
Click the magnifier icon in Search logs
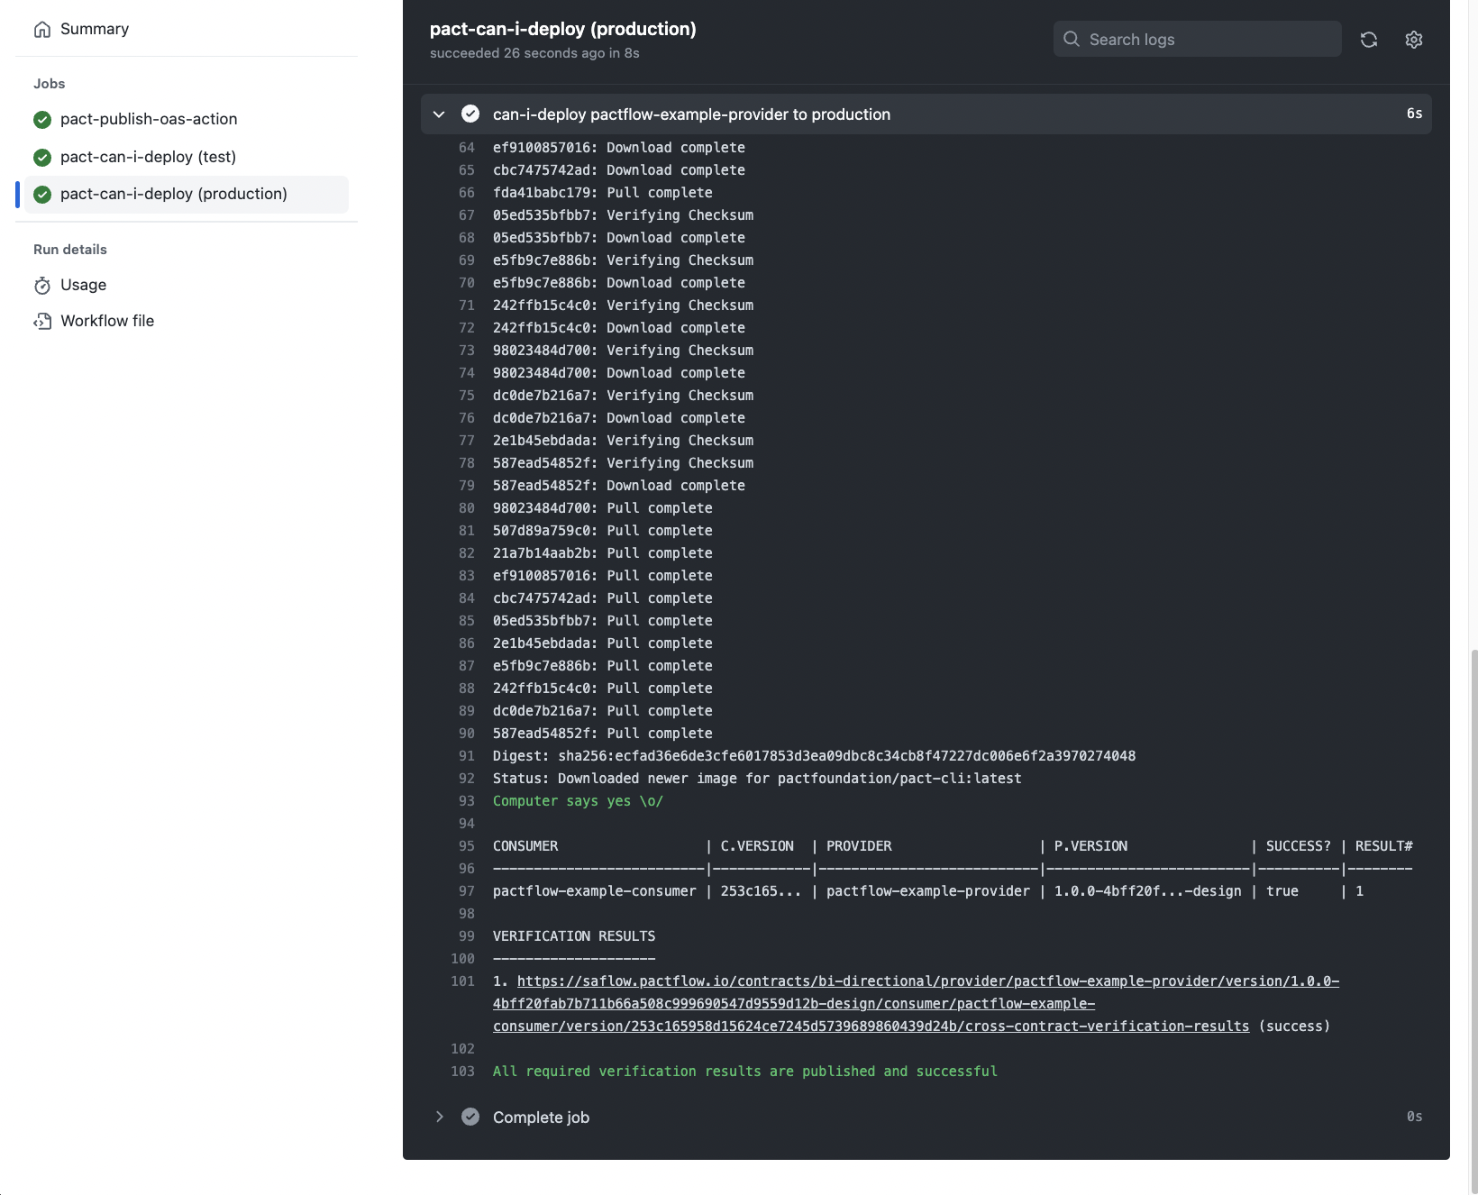1072,39
